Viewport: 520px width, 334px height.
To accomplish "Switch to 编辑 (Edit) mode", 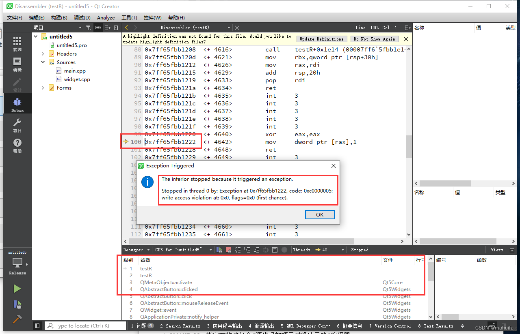I will coord(17,64).
